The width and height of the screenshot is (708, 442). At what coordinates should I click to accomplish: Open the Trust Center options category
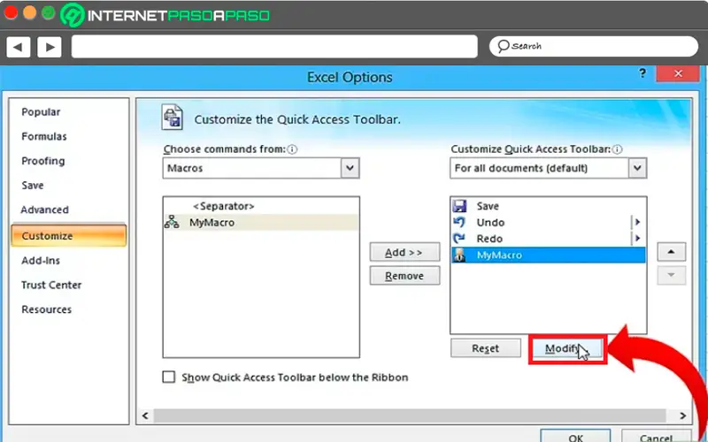(x=51, y=285)
